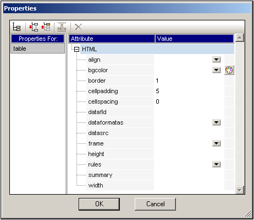
Task: Click the empty summary value field
Action: click(189, 175)
